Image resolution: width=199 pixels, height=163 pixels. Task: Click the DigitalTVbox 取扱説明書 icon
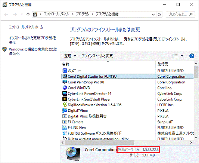tap(65, 116)
